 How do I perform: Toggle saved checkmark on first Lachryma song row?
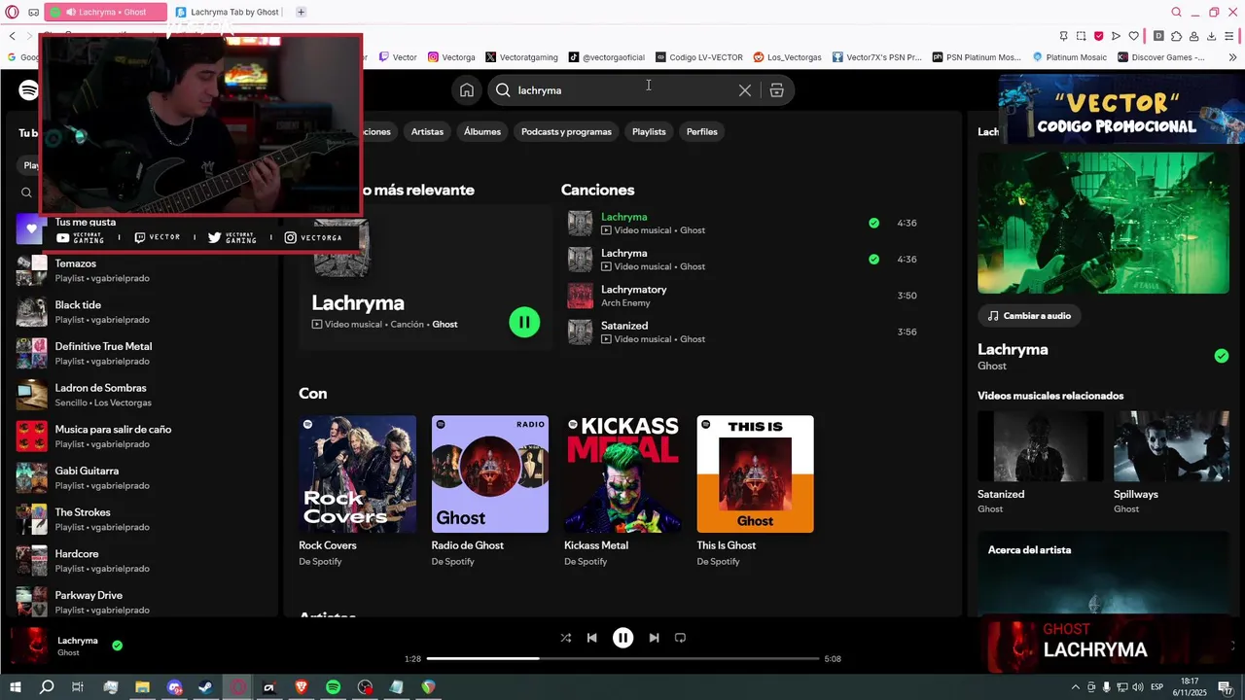point(873,223)
